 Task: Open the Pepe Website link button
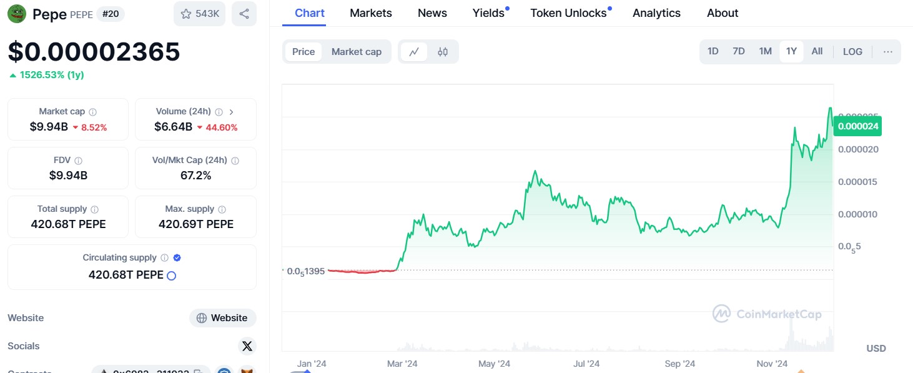click(223, 318)
